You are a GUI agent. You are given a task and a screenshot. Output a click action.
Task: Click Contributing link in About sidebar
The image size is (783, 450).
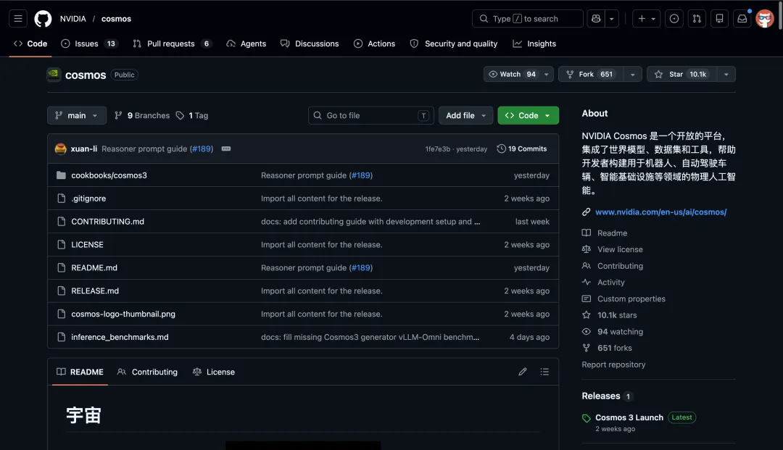[613, 266]
